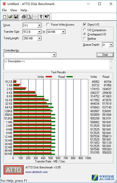117x183 pixels.
Task: Expand the Total Length dropdown
Action: click(39, 38)
